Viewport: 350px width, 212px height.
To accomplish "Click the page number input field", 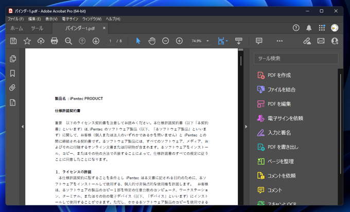I will click(x=110, y=41).
